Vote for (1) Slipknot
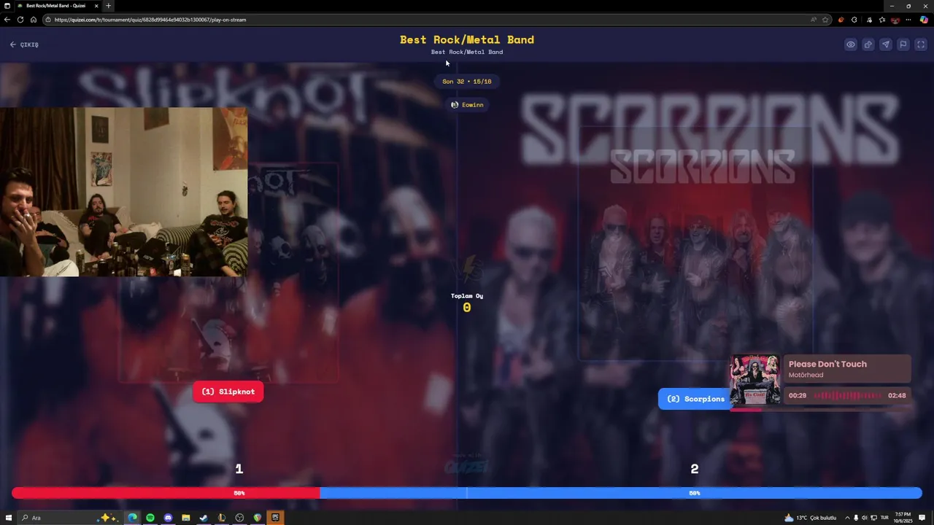934x525 pixels. [228, 392]
